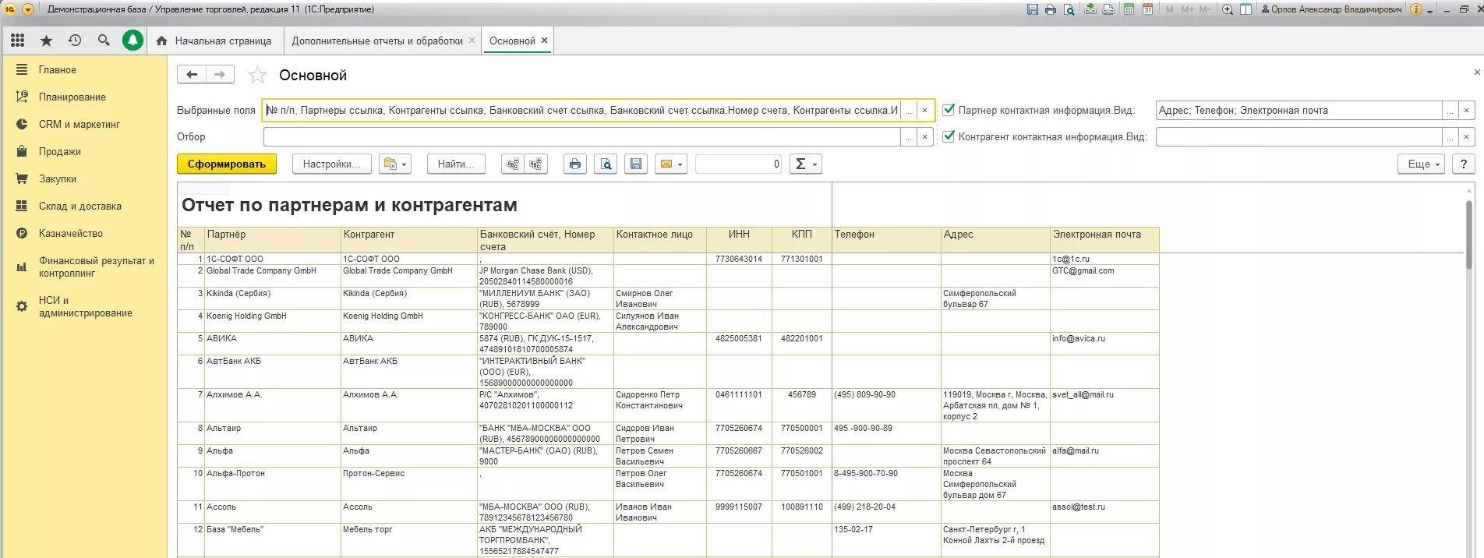Open CRM и маркетинг section
Viewport: 1484px width, 558px height.
click(x=84, y=124)
